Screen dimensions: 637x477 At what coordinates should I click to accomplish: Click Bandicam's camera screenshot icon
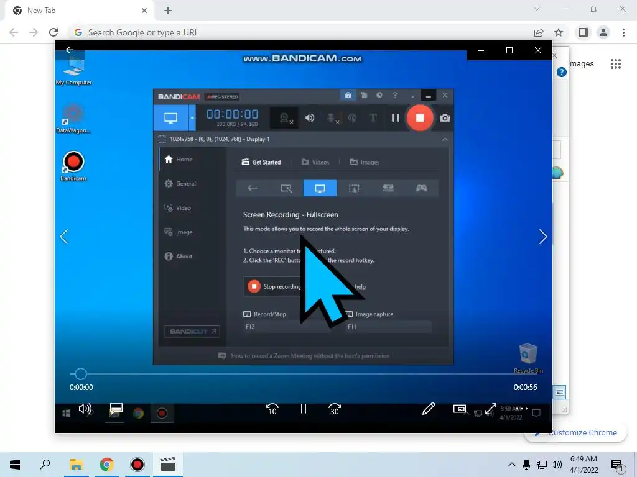[x=445, y=118]
